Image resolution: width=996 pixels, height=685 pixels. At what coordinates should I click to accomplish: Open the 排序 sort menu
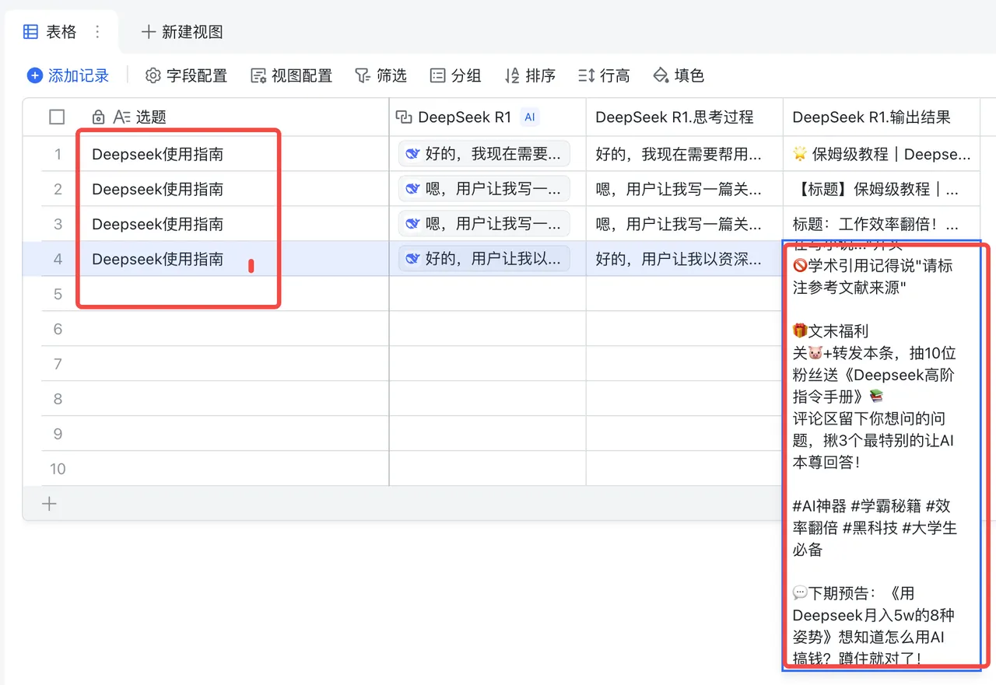[530, 75]
